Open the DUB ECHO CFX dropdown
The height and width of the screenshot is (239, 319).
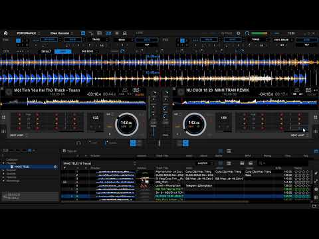tap(89, 51)
